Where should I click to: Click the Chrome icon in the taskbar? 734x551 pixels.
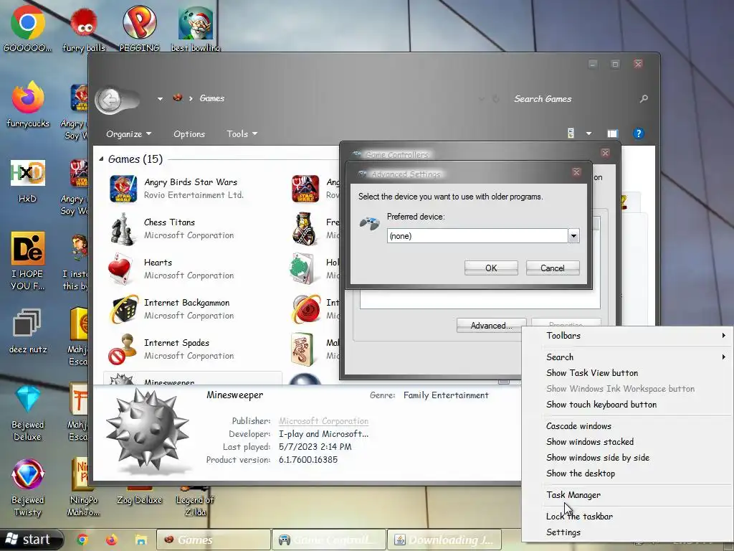[82, 540]
